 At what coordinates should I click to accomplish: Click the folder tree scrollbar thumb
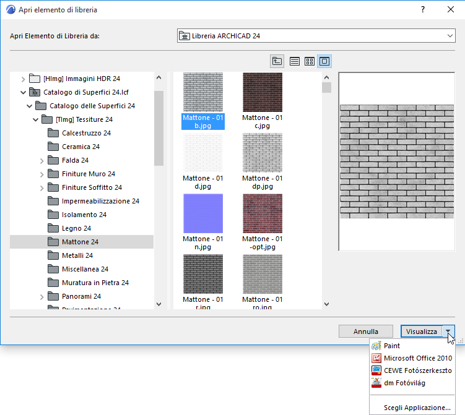coord(159,128)
